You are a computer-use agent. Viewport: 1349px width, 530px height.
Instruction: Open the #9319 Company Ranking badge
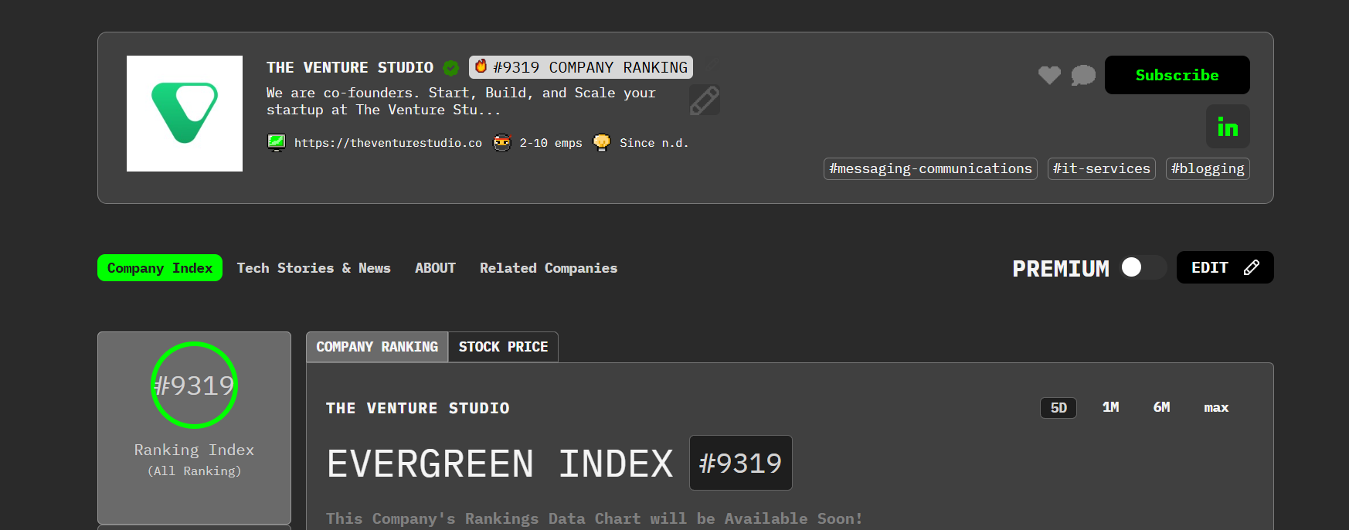click(x=581, y=67)
